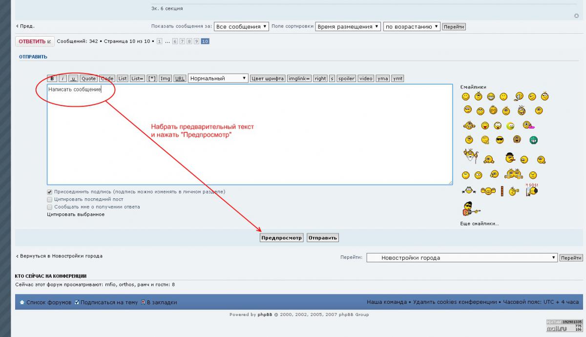Image resolution: width=586 pixels, height=337 pixels.
Task: Check 'Сообщать мне о получении ответа'
Action: coord(50,207)
